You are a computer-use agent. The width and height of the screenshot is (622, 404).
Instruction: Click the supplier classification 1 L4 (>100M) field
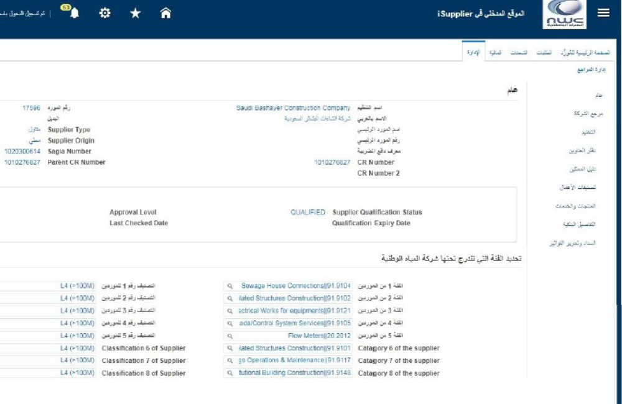coord(48,286)
